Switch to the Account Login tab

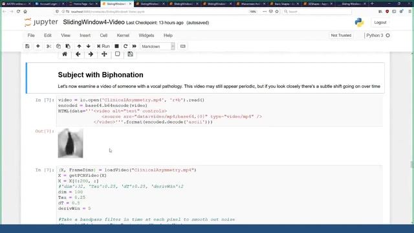(49, 4)
